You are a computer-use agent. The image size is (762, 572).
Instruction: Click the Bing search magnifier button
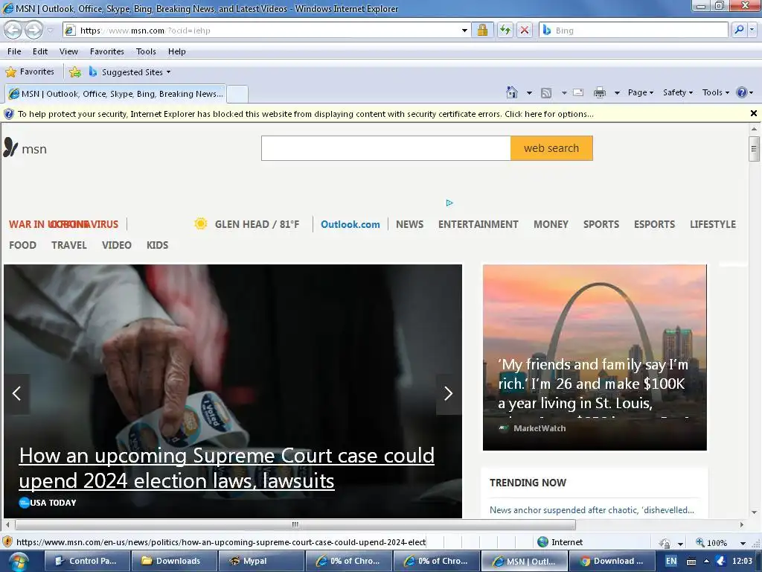click(739, 30)
